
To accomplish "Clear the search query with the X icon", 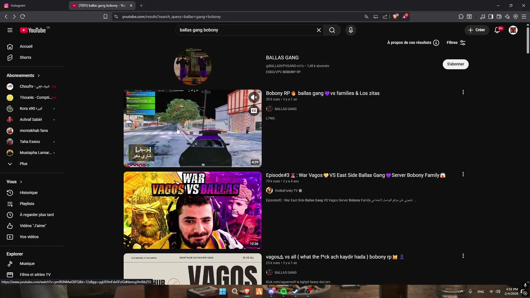I will (319, 30).
